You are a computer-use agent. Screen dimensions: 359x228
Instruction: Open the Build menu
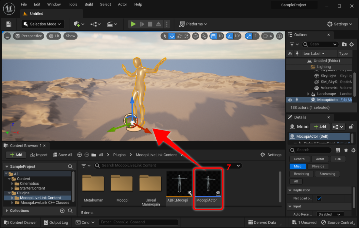89,4
